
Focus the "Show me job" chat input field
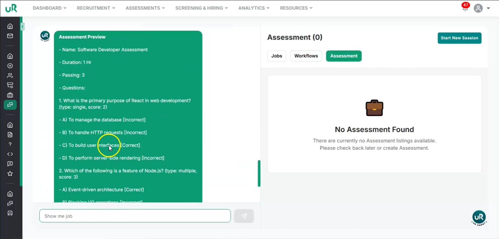[135, 216]
